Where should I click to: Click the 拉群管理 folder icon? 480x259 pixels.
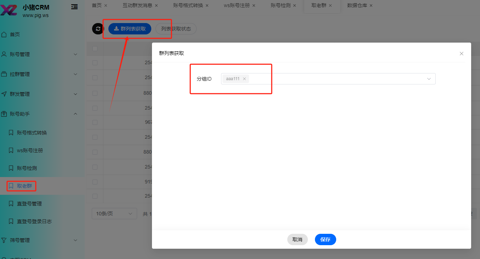4,74
